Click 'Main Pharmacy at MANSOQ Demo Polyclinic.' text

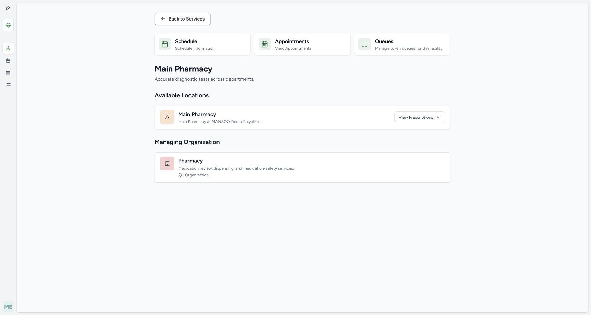coord(220,122)
